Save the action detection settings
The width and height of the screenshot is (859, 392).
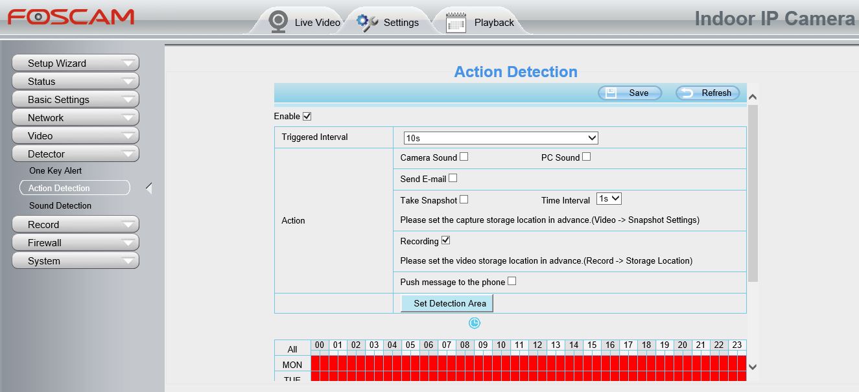click(630, 93)
